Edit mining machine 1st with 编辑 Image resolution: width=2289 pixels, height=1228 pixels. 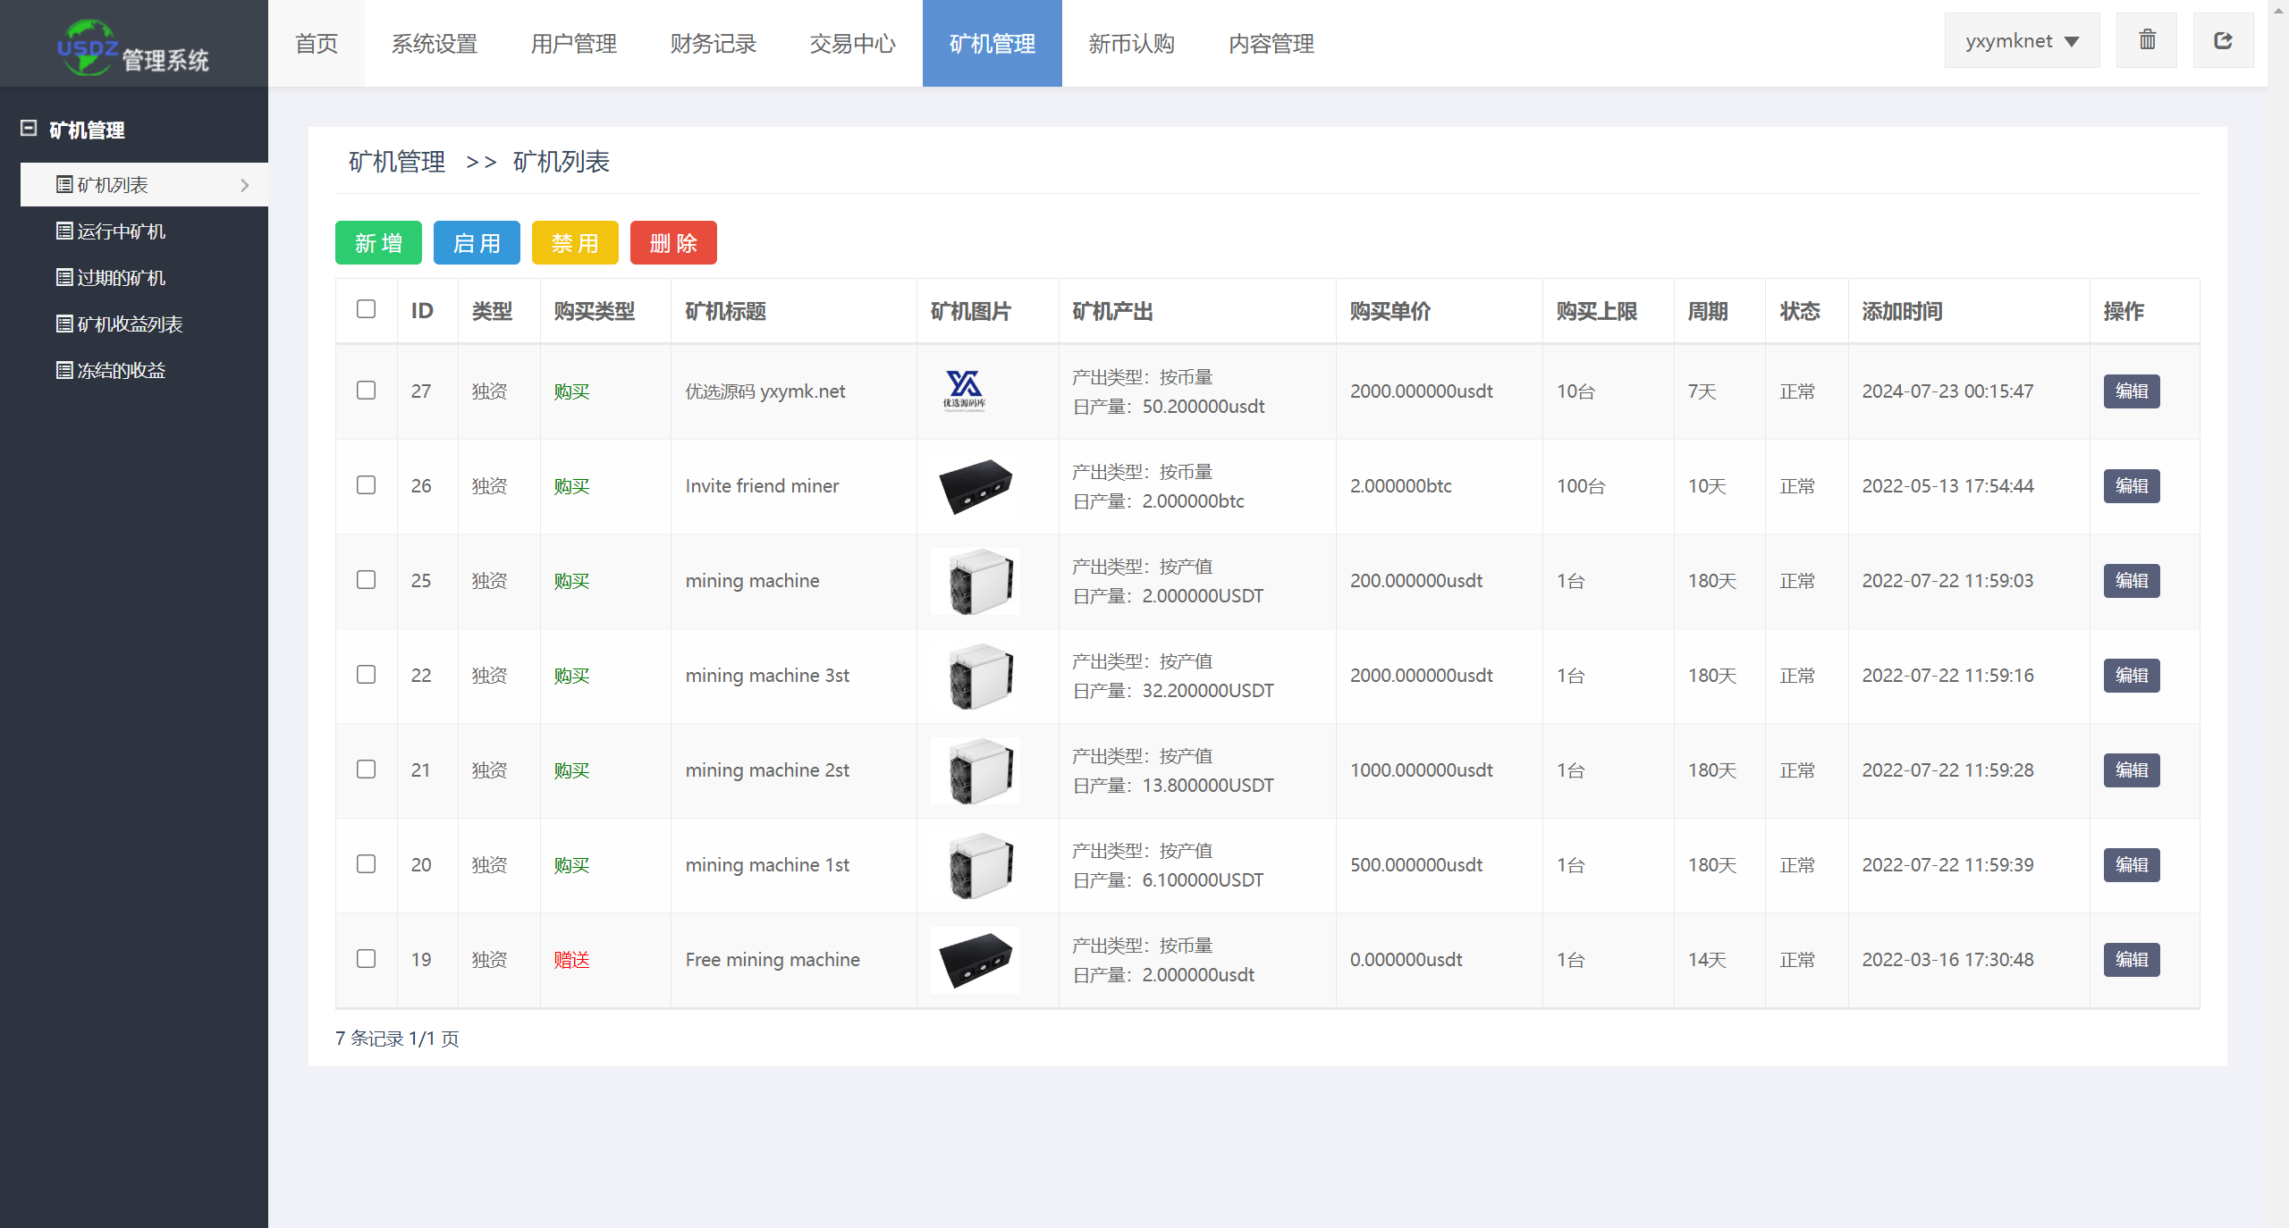pos(2132,865)
